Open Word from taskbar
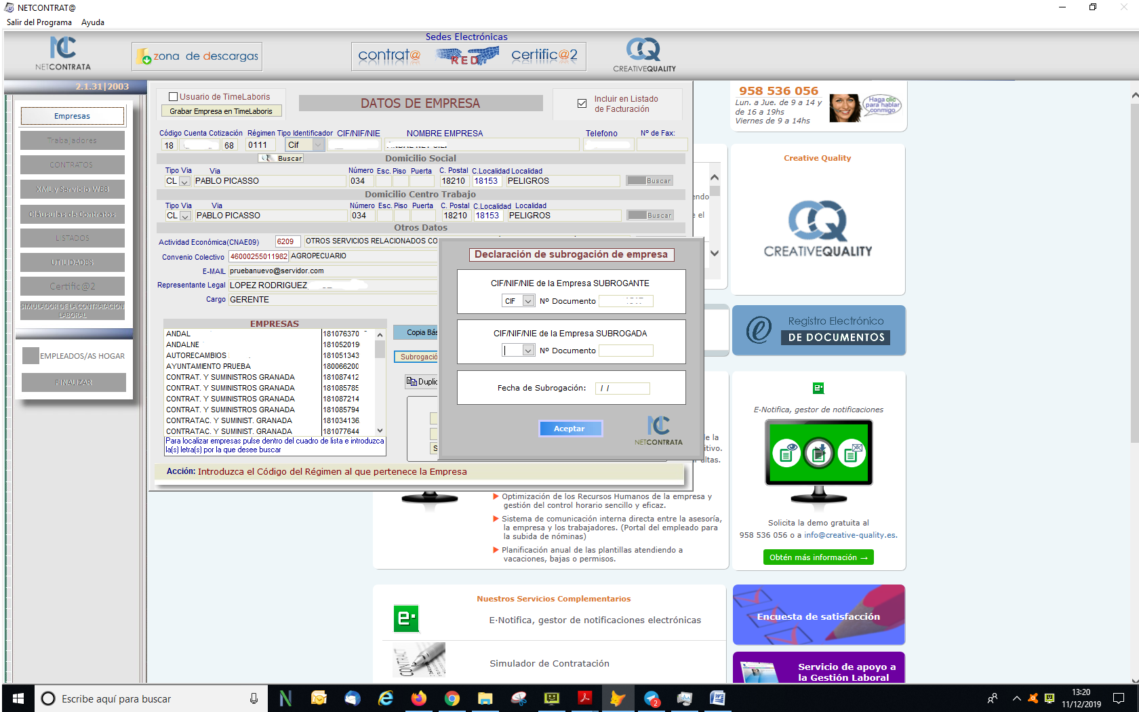 click(717, 698)
